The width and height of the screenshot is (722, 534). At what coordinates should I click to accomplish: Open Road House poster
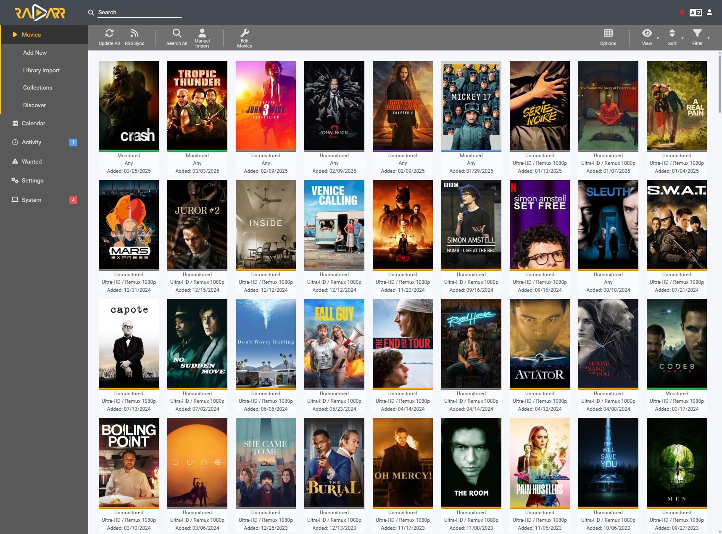point(471,344)
